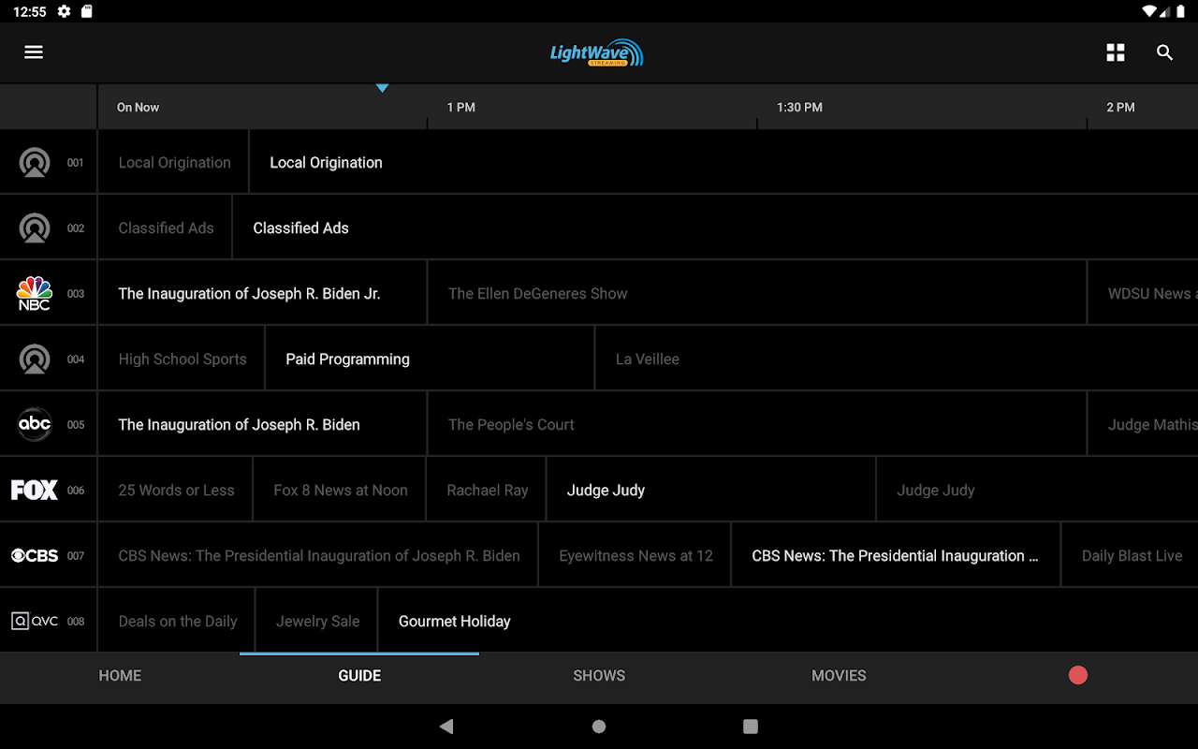Select highlighted Judge Judy program
The width and height of the screenshot is (1198, 749).
click(x=711, y=491)
